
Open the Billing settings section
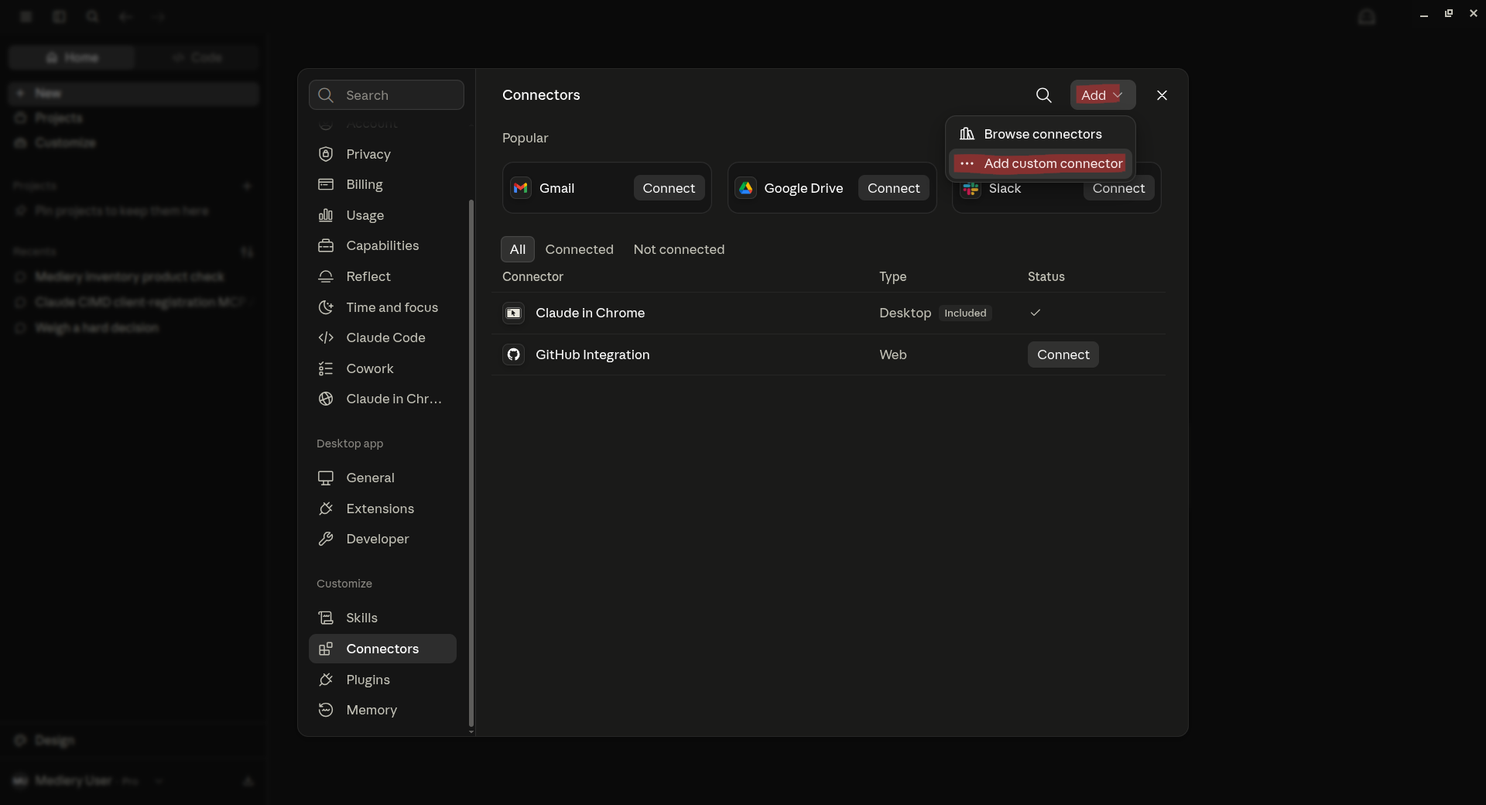[x=382, y=184]
